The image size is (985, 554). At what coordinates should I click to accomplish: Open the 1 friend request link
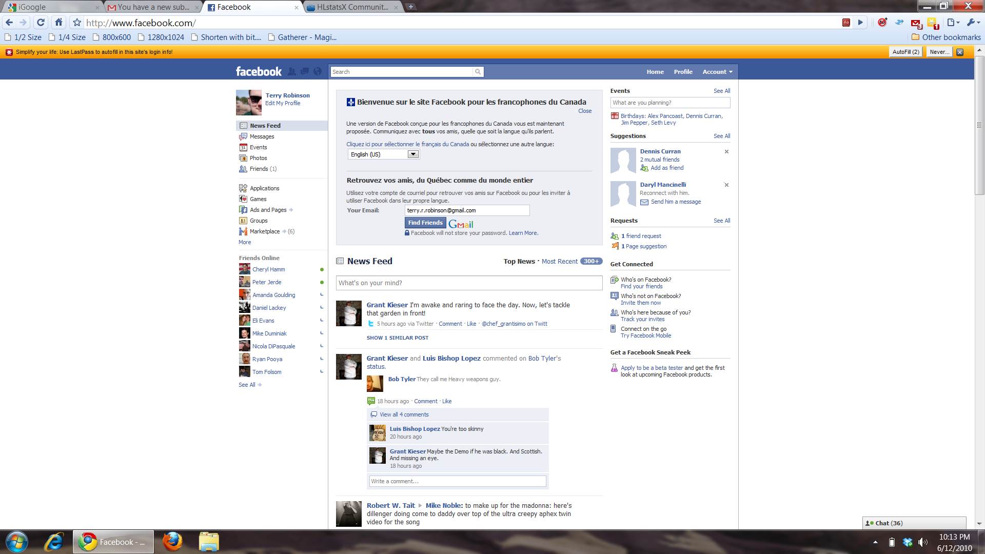(641, 236)
